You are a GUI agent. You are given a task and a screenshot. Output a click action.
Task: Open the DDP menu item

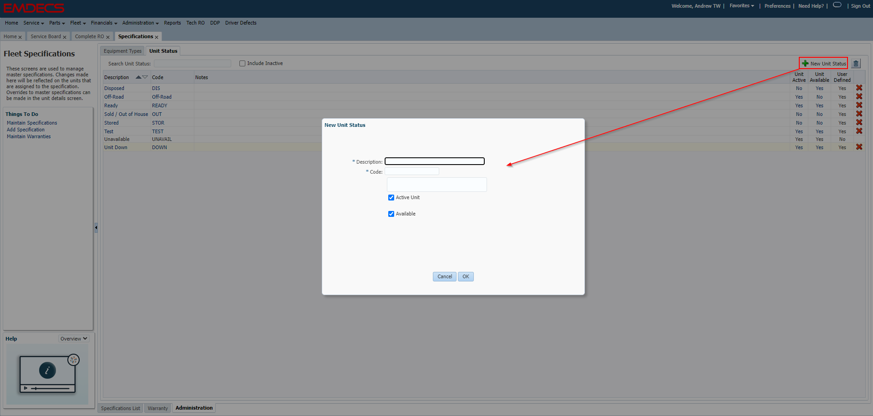pos(215,23)
